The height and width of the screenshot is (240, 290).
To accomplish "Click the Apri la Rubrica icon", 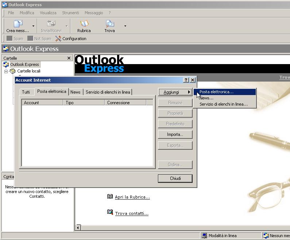I will (110, 197).
